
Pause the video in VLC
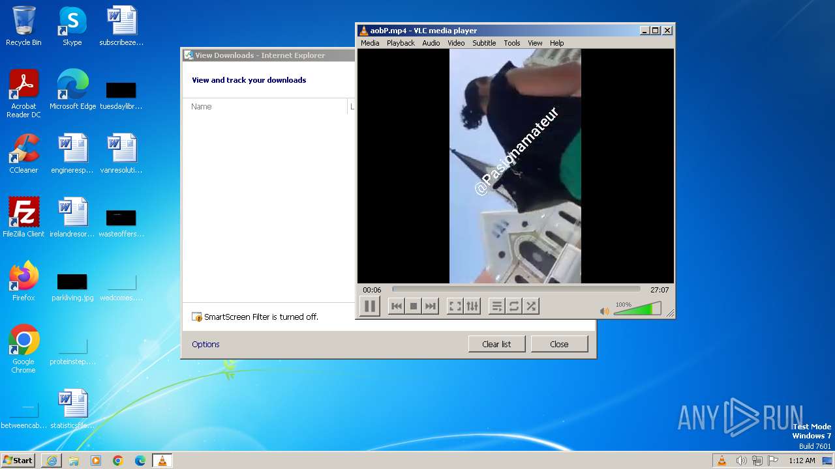click(x=369, y=306)
